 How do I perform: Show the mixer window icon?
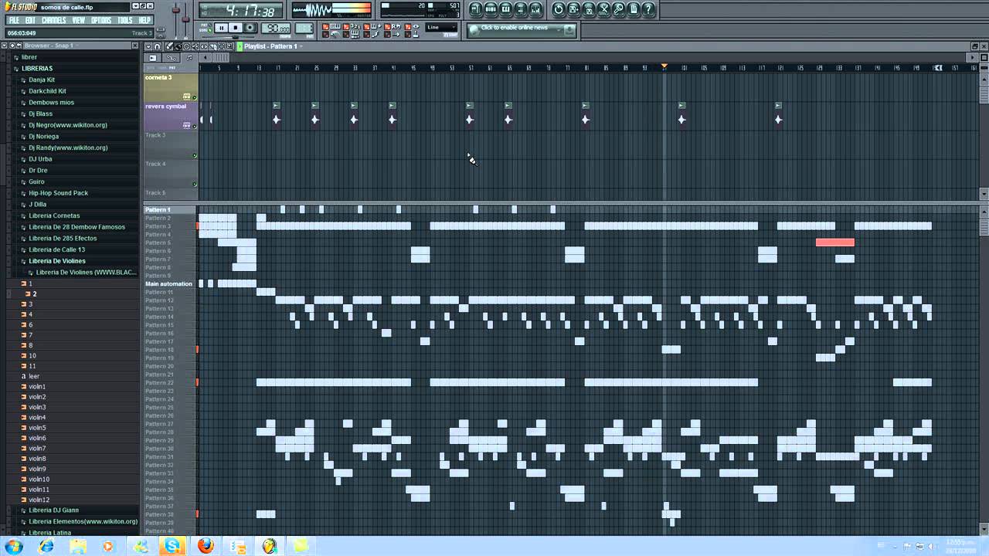(x=535, y=9)
